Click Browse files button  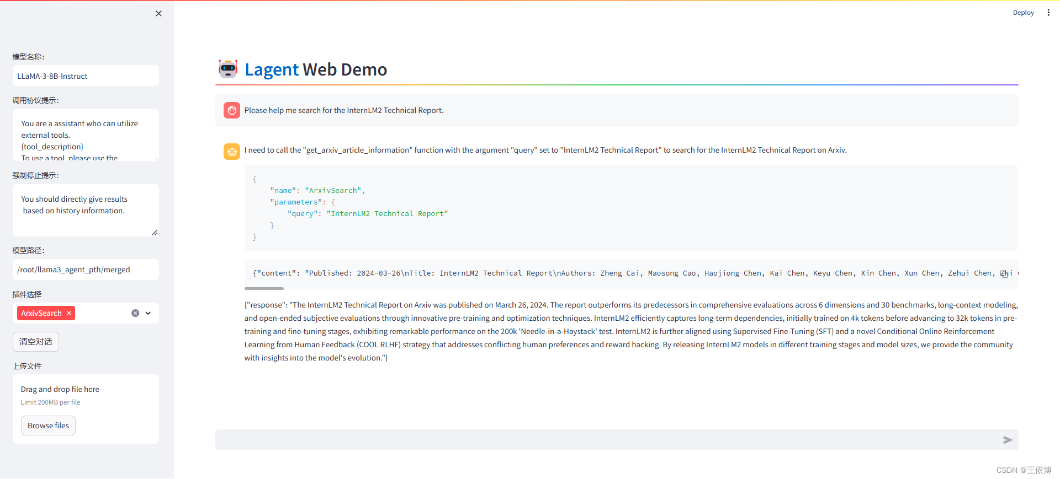tap(49, 426)
